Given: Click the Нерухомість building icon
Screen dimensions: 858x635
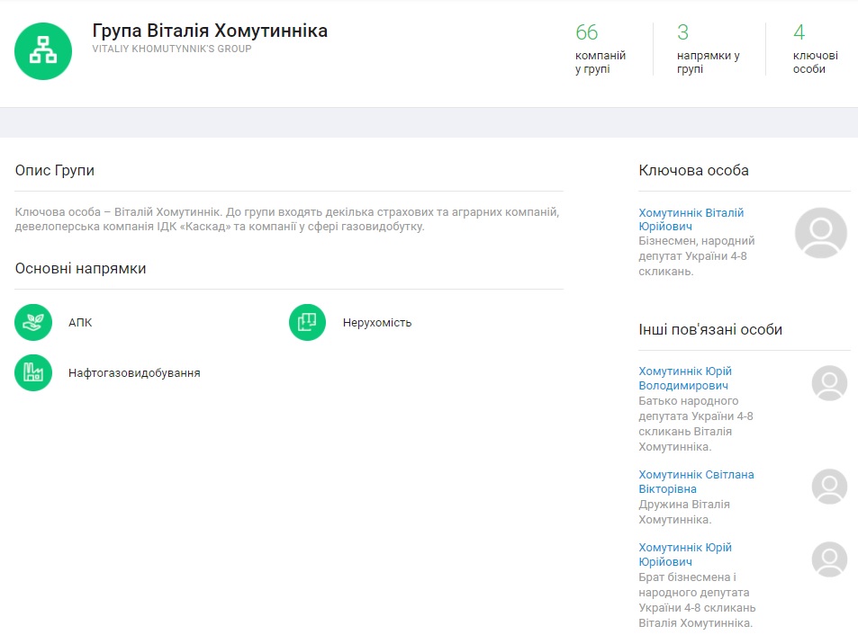Looking at the screenshot, I should (307, 322).
